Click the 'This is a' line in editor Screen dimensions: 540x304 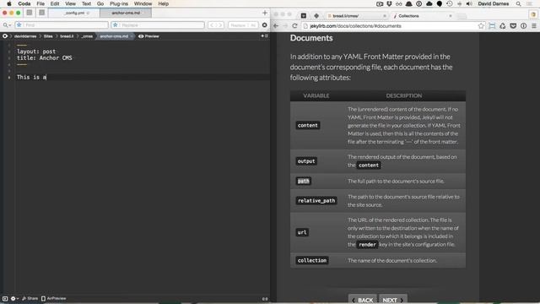pyautogui.click(x=31, y=77)
